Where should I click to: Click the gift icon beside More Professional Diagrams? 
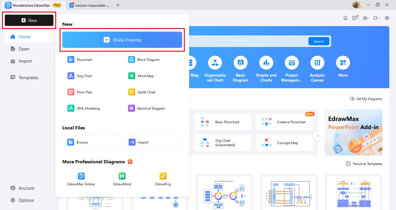(130, 162)
